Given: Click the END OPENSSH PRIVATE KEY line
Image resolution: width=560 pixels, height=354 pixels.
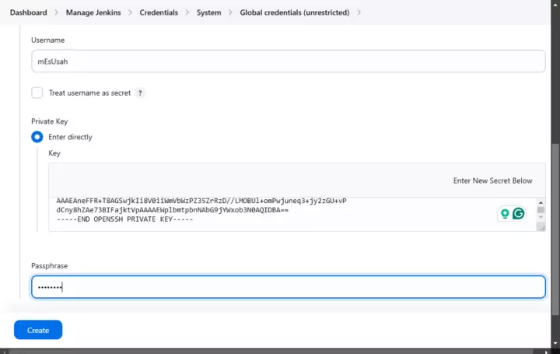Looking at the screenshot, I should pyautogui.click(x=124, y=219).
